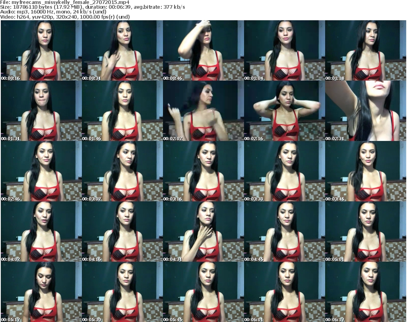Choose the 00:02:02 frame
The image size is (407, 322).
[x=203, y=111]
